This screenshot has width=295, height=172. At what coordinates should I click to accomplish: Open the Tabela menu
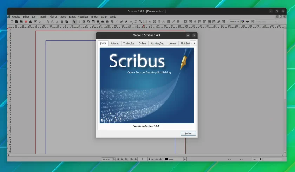pos(63,17)
